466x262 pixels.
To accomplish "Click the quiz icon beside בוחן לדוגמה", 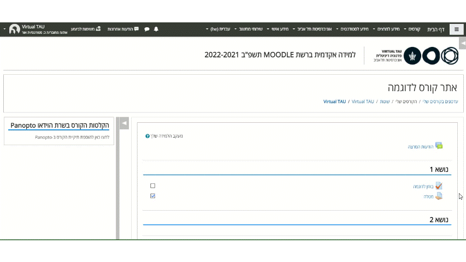I will coord(439,186).
